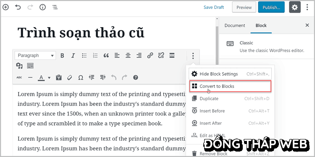Viewport: 315px width, 157px height.
Task: Select Edit as HTML
Action: [230, 136]
